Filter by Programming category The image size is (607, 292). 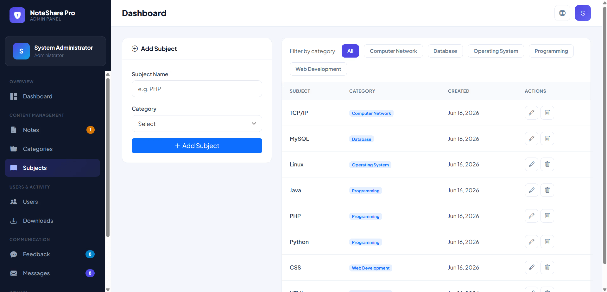(x=551, y=51)
